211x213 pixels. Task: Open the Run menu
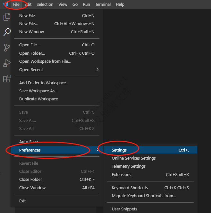tap(86, 5)
